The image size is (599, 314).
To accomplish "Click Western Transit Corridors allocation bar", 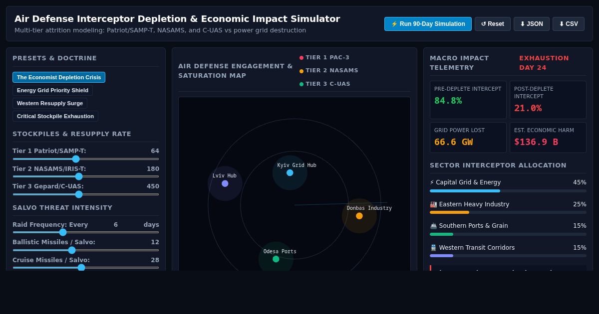I will (508, 256).
